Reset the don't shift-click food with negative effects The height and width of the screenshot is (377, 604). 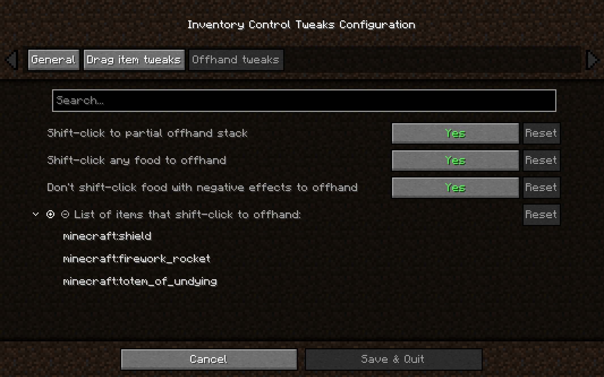(541, 187)
